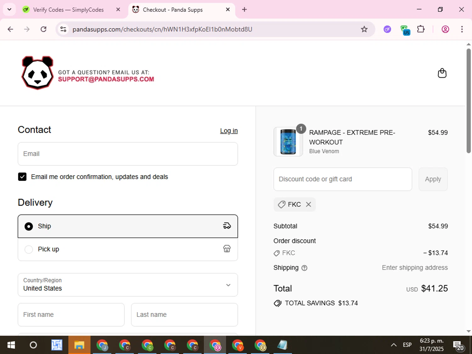Open the shopping bag cart icon

[442, 73]
